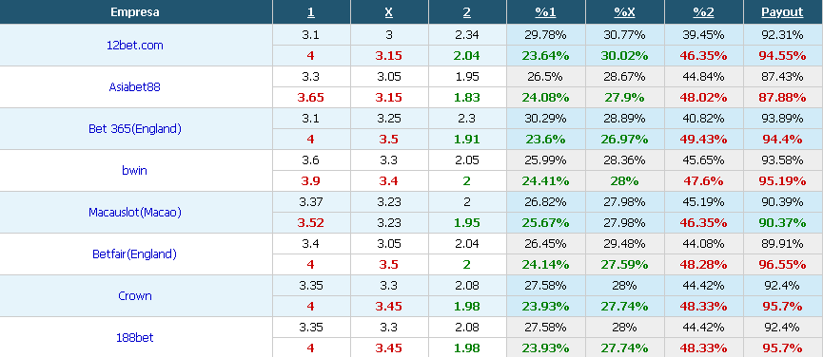Sort by the %1 column header
823x357 pixels.
pos(545,12)
